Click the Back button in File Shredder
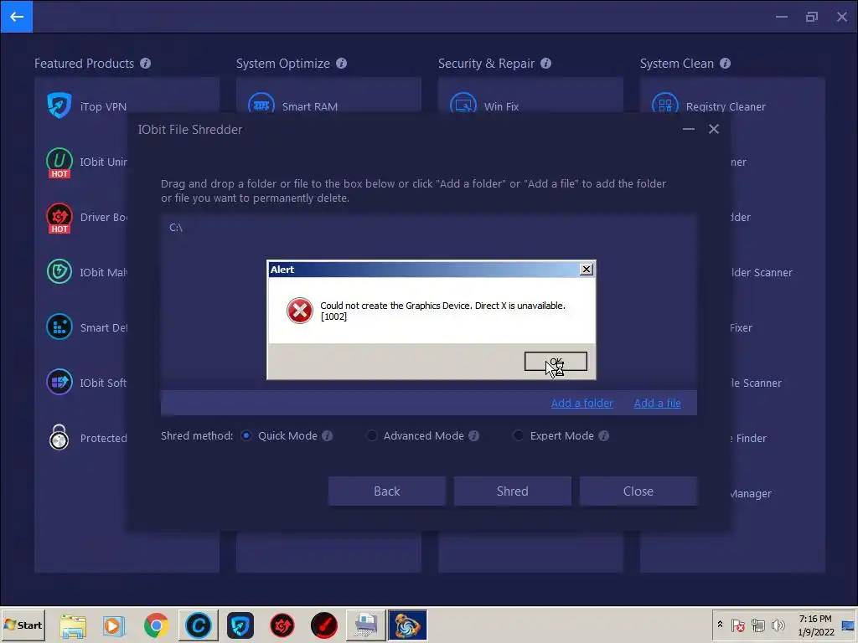This screenshot has height=643, width=858. tap(387, 491)
